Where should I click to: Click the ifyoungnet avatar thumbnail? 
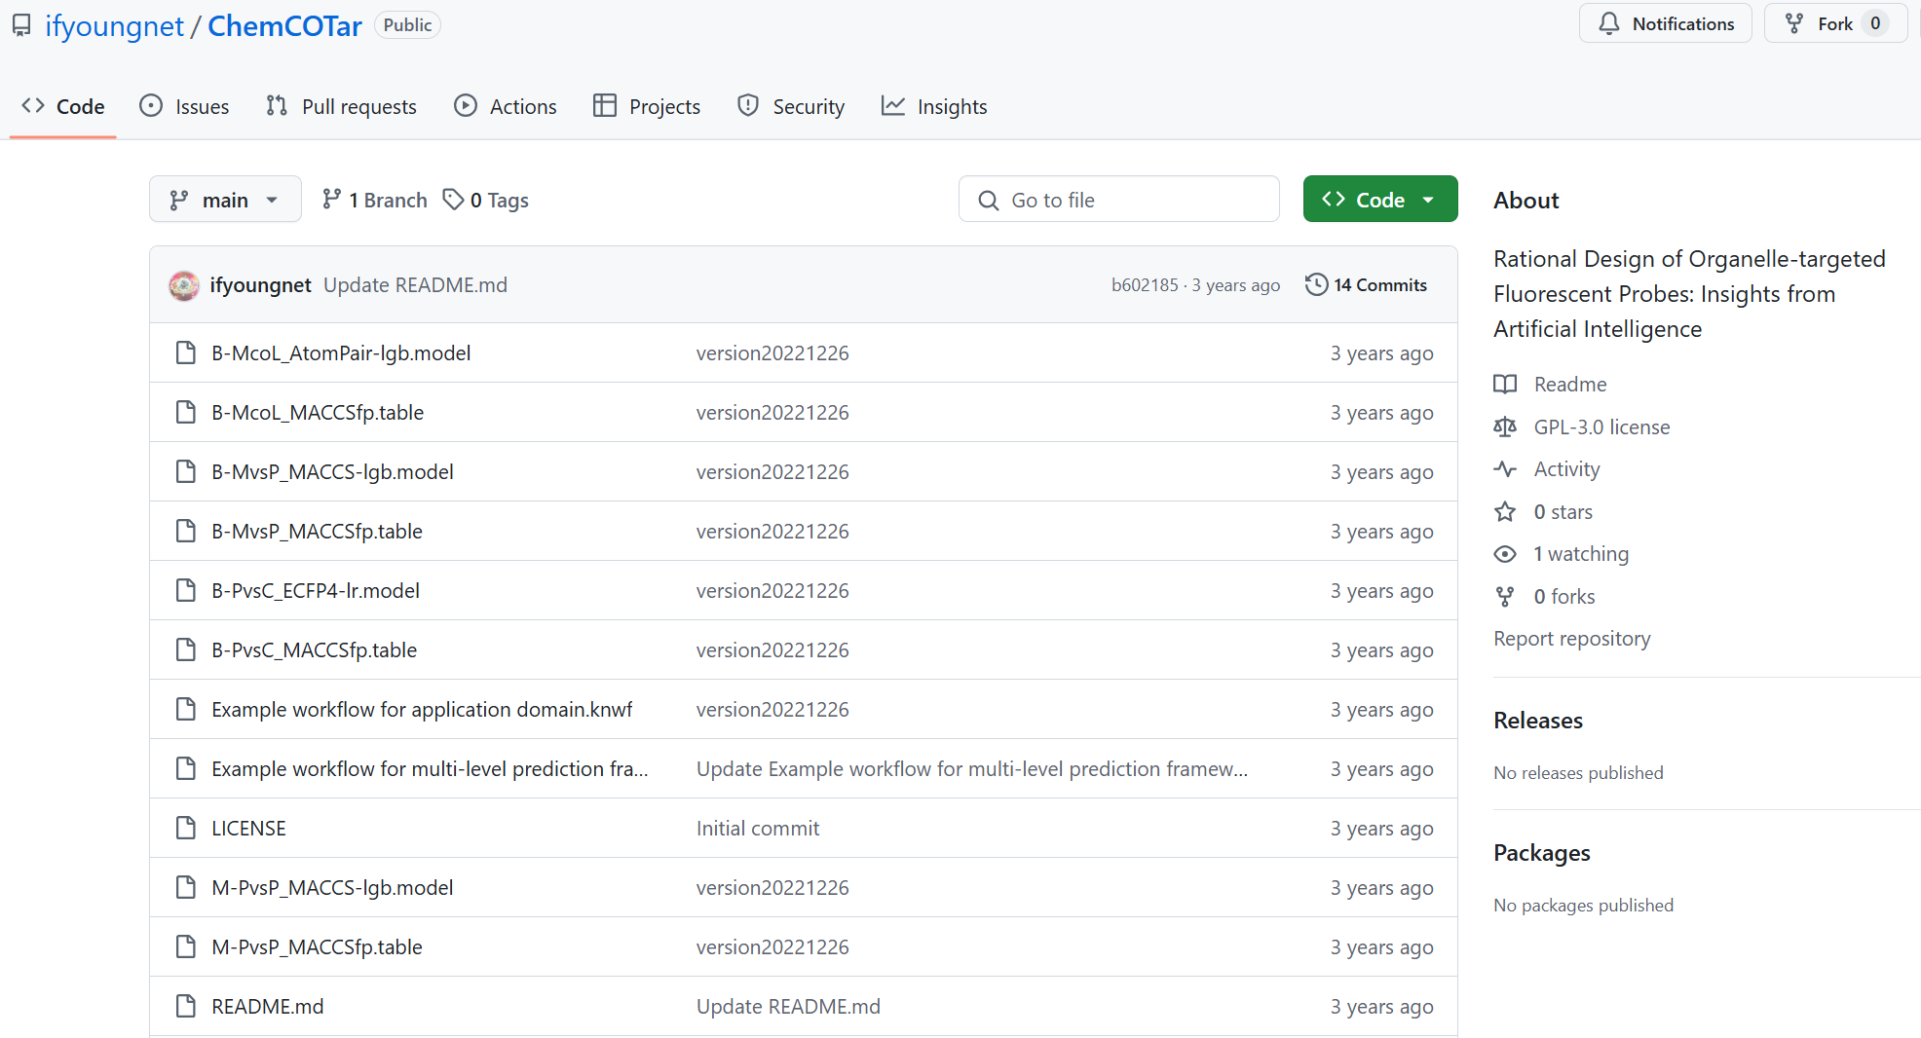(184, 285)
